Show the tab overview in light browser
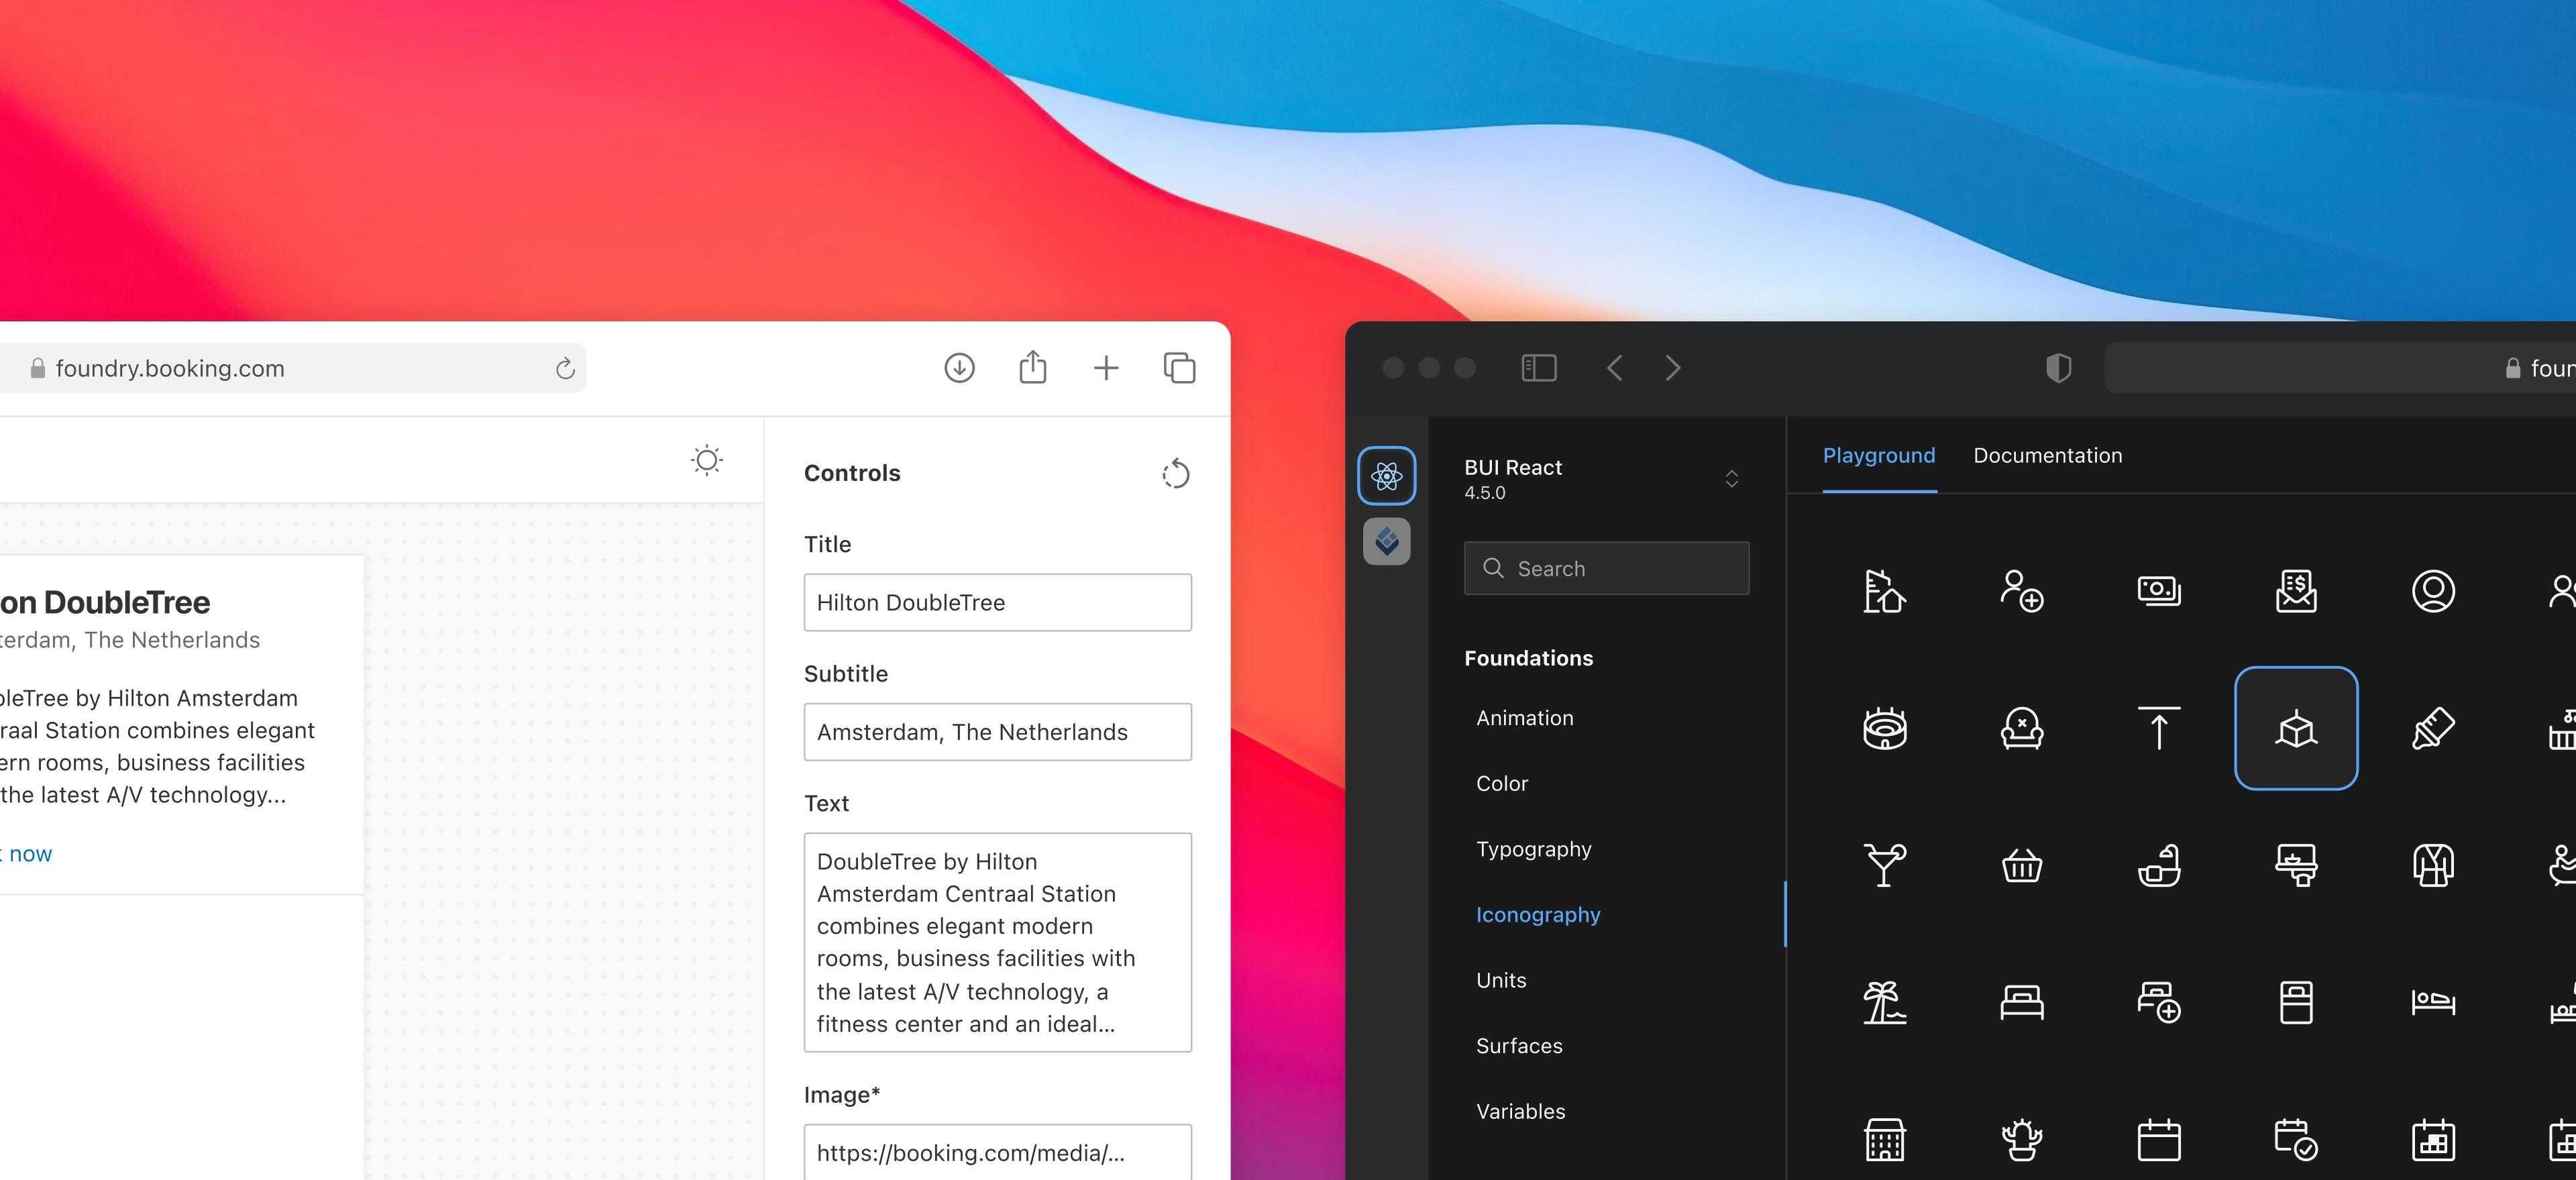The height and width of the screenshot is (1180, 2576). pyautogui.click(x=1180, y=368)
